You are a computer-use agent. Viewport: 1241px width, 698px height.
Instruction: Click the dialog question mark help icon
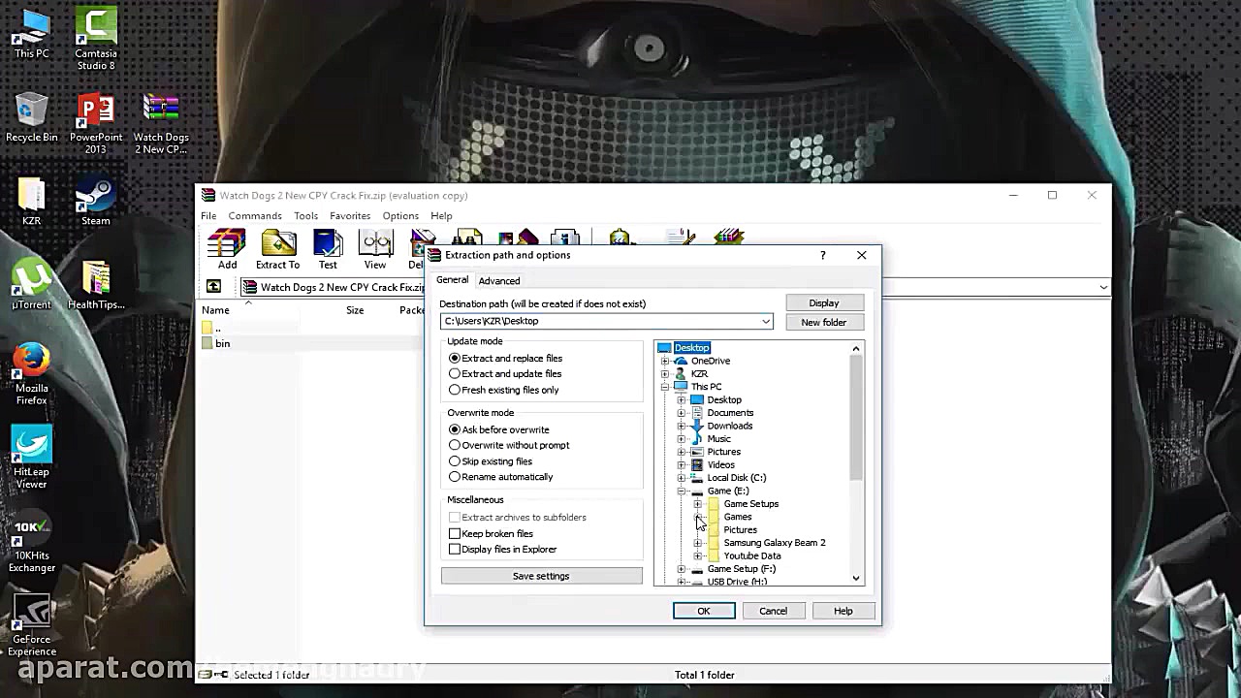tap(822, 256)
